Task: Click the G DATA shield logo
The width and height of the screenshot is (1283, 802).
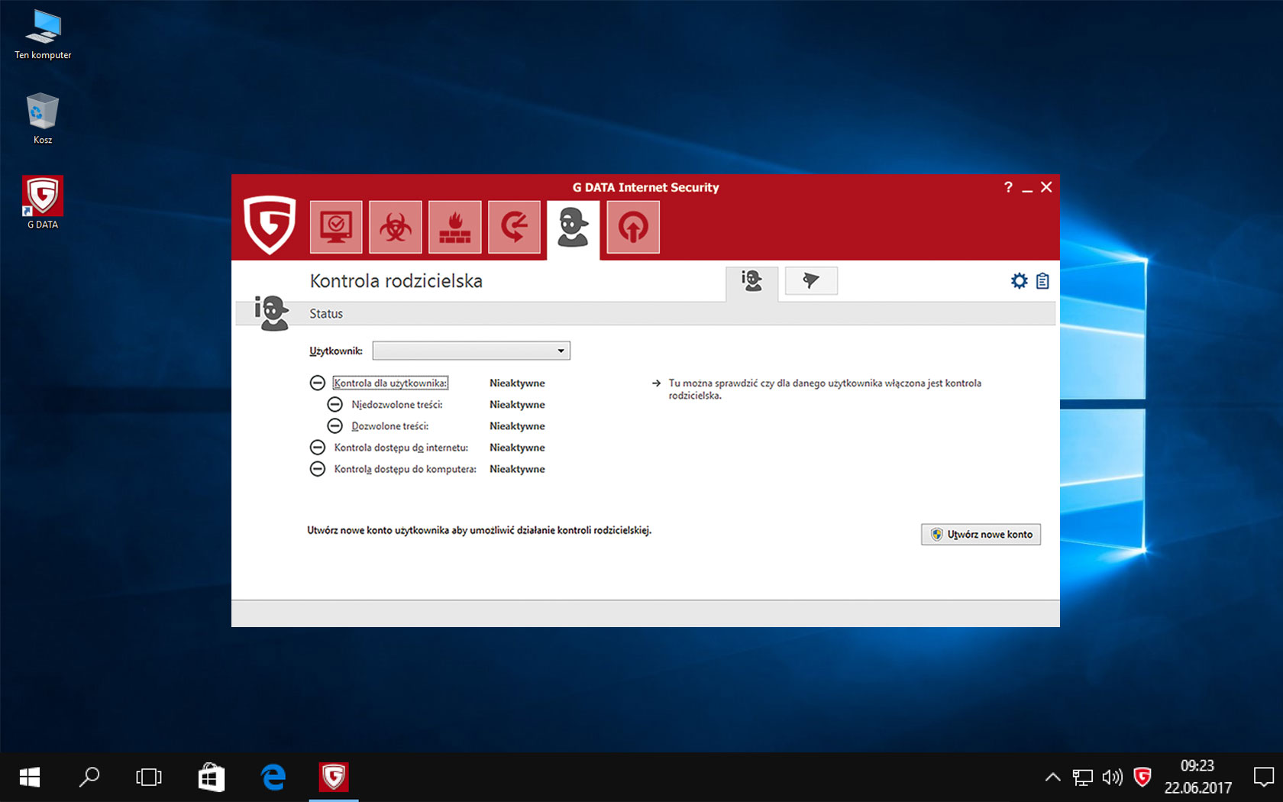Action: point(270,225)
